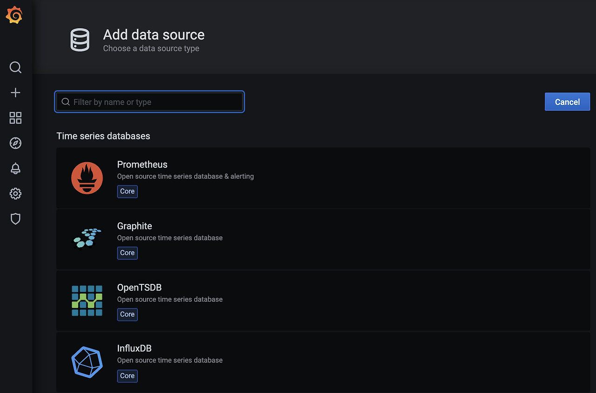Click the Grafana logo home icon

coord(14,16)
